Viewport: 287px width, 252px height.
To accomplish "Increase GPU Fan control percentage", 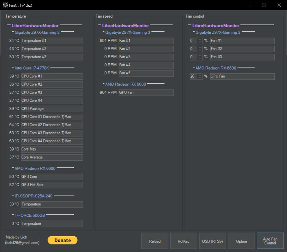I will (x=200, y=75).
